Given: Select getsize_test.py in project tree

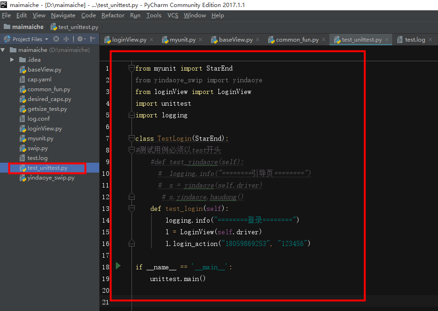Looking at the screenshot, I should tap(47, 109).
